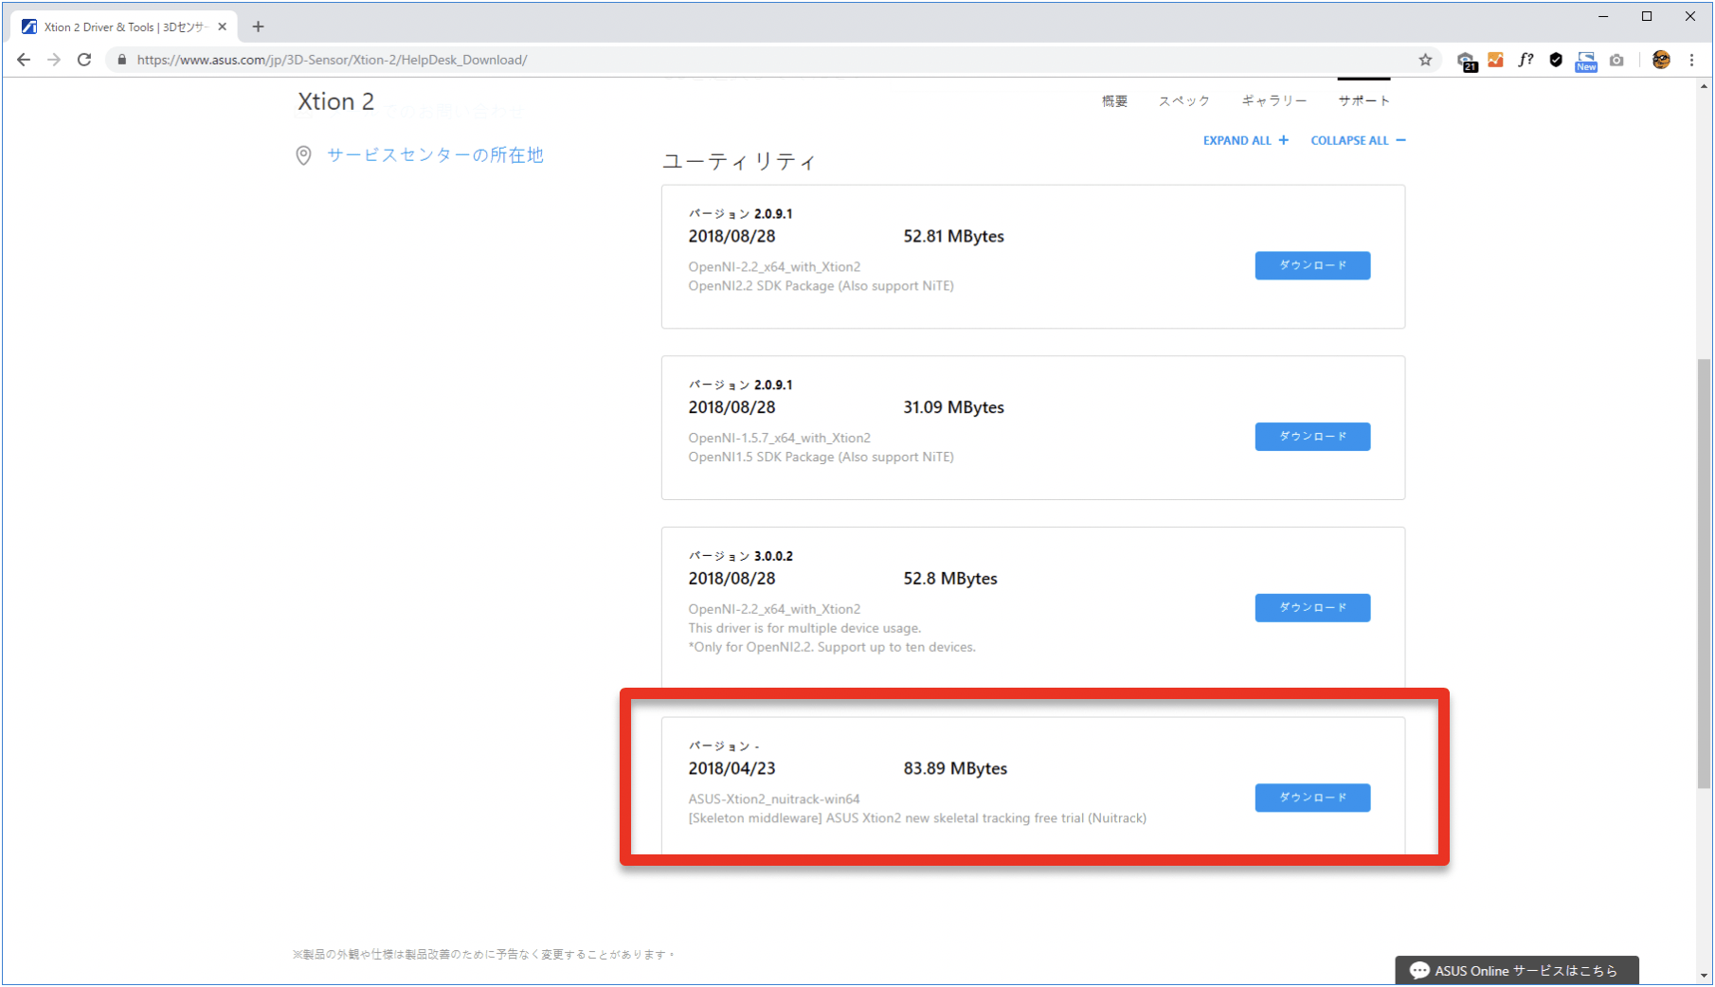Open the extension with 21 badge
The image size is (1715, 987).
click(1466, 61)
